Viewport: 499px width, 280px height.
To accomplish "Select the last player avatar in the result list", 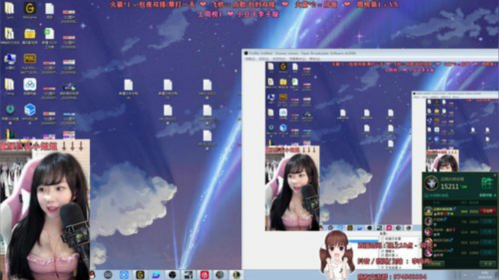I will point(428,252).
